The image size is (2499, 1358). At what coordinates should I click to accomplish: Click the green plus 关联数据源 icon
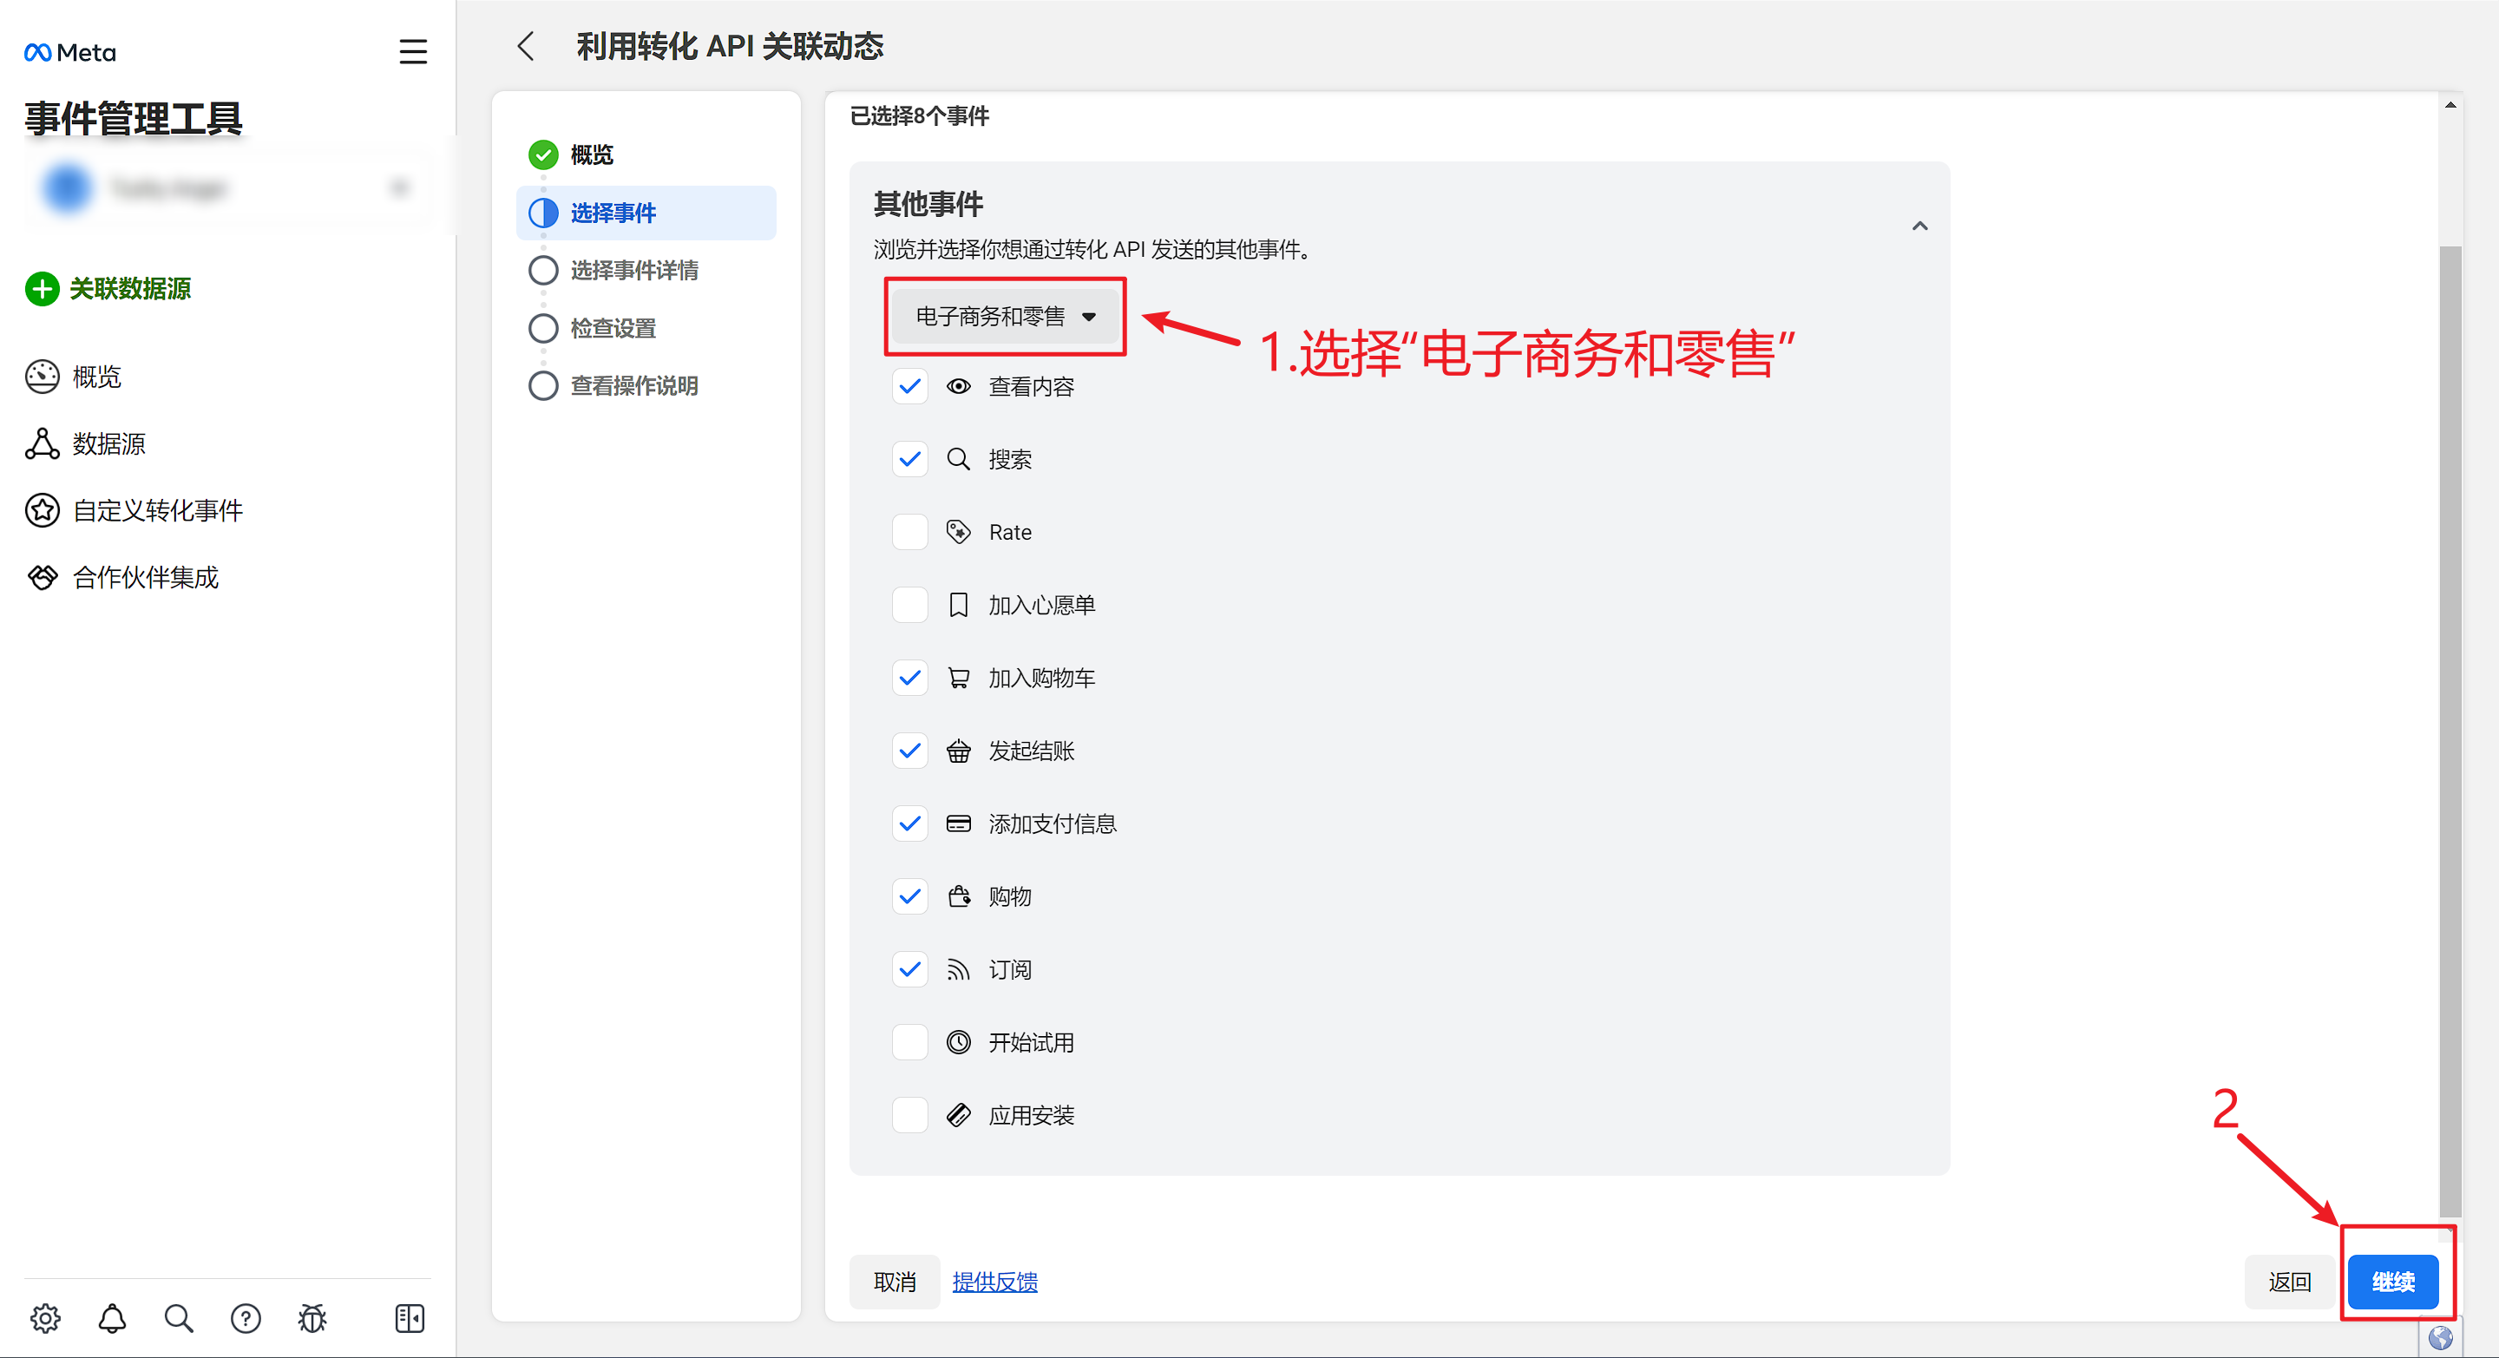42,288
